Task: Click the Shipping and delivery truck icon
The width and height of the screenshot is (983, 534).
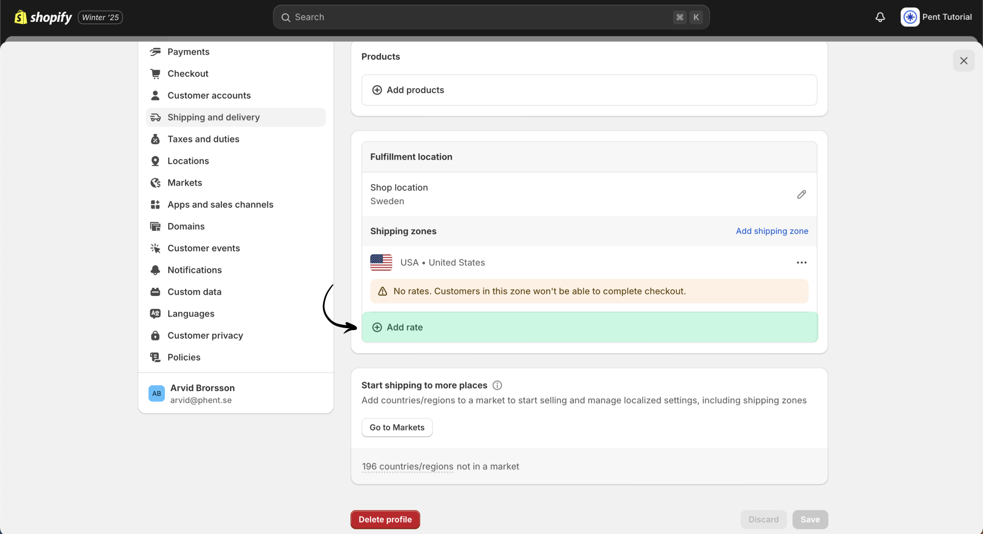Action: click(x=155, y=117)
